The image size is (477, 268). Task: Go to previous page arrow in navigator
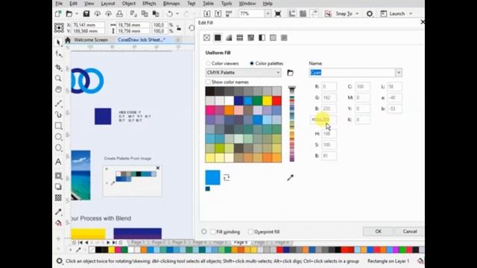click(86, 243)
